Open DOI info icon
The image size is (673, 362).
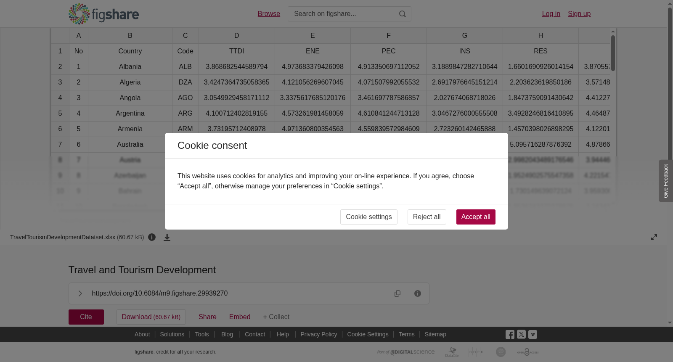click(418, 293)
